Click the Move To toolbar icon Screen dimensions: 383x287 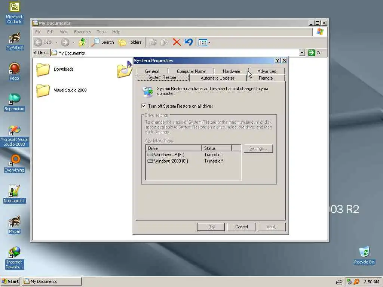(x=153, y=43)
